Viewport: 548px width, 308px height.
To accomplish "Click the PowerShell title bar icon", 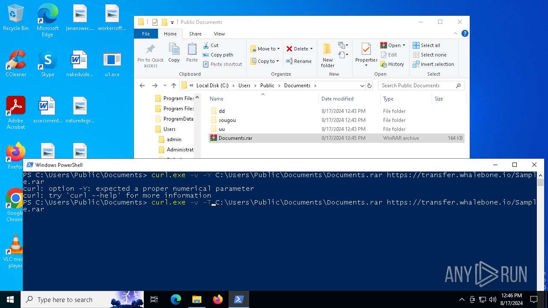I will coord(30,165).
